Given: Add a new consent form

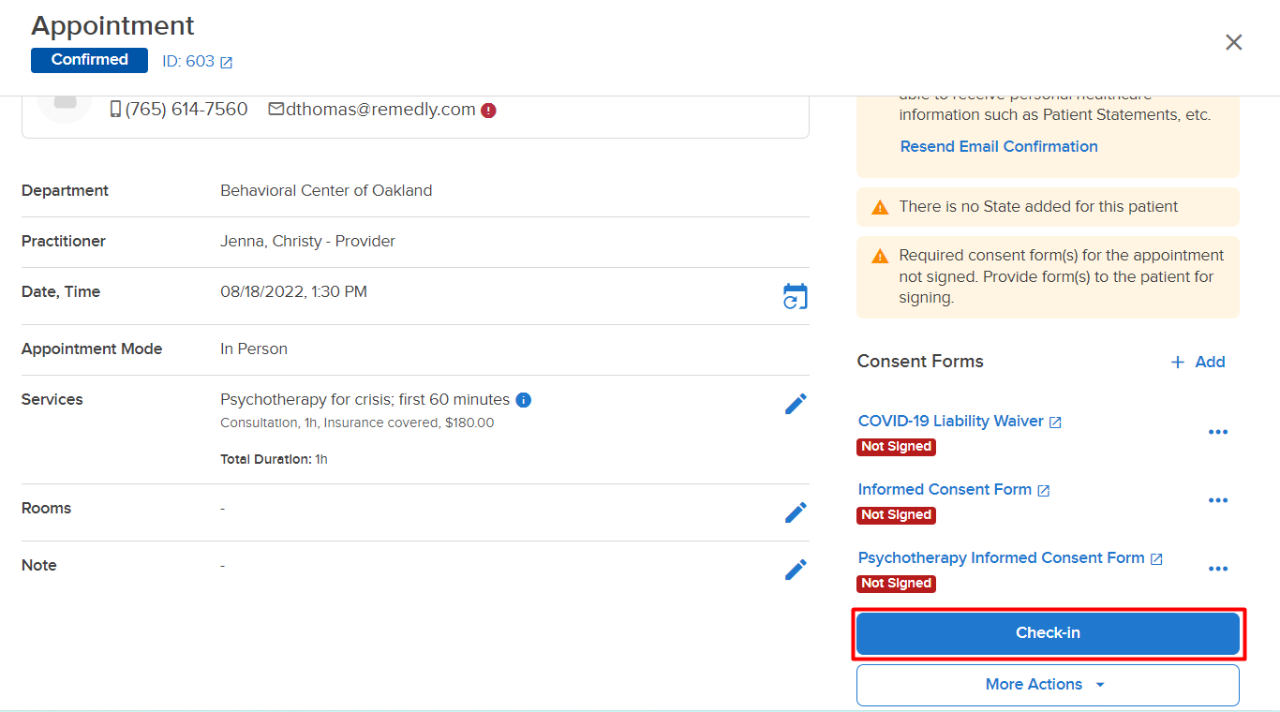Looking at the screenshot, I should 1198,362.
